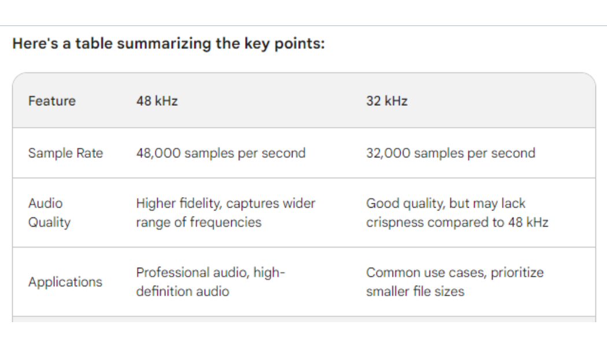Click the "range of frequencies" text line
Screen dimensions: 607x347
pyautogui.click(x=198, y=222)
